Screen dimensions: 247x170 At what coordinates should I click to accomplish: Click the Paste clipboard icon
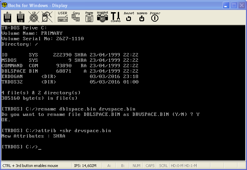coord(89,17)
